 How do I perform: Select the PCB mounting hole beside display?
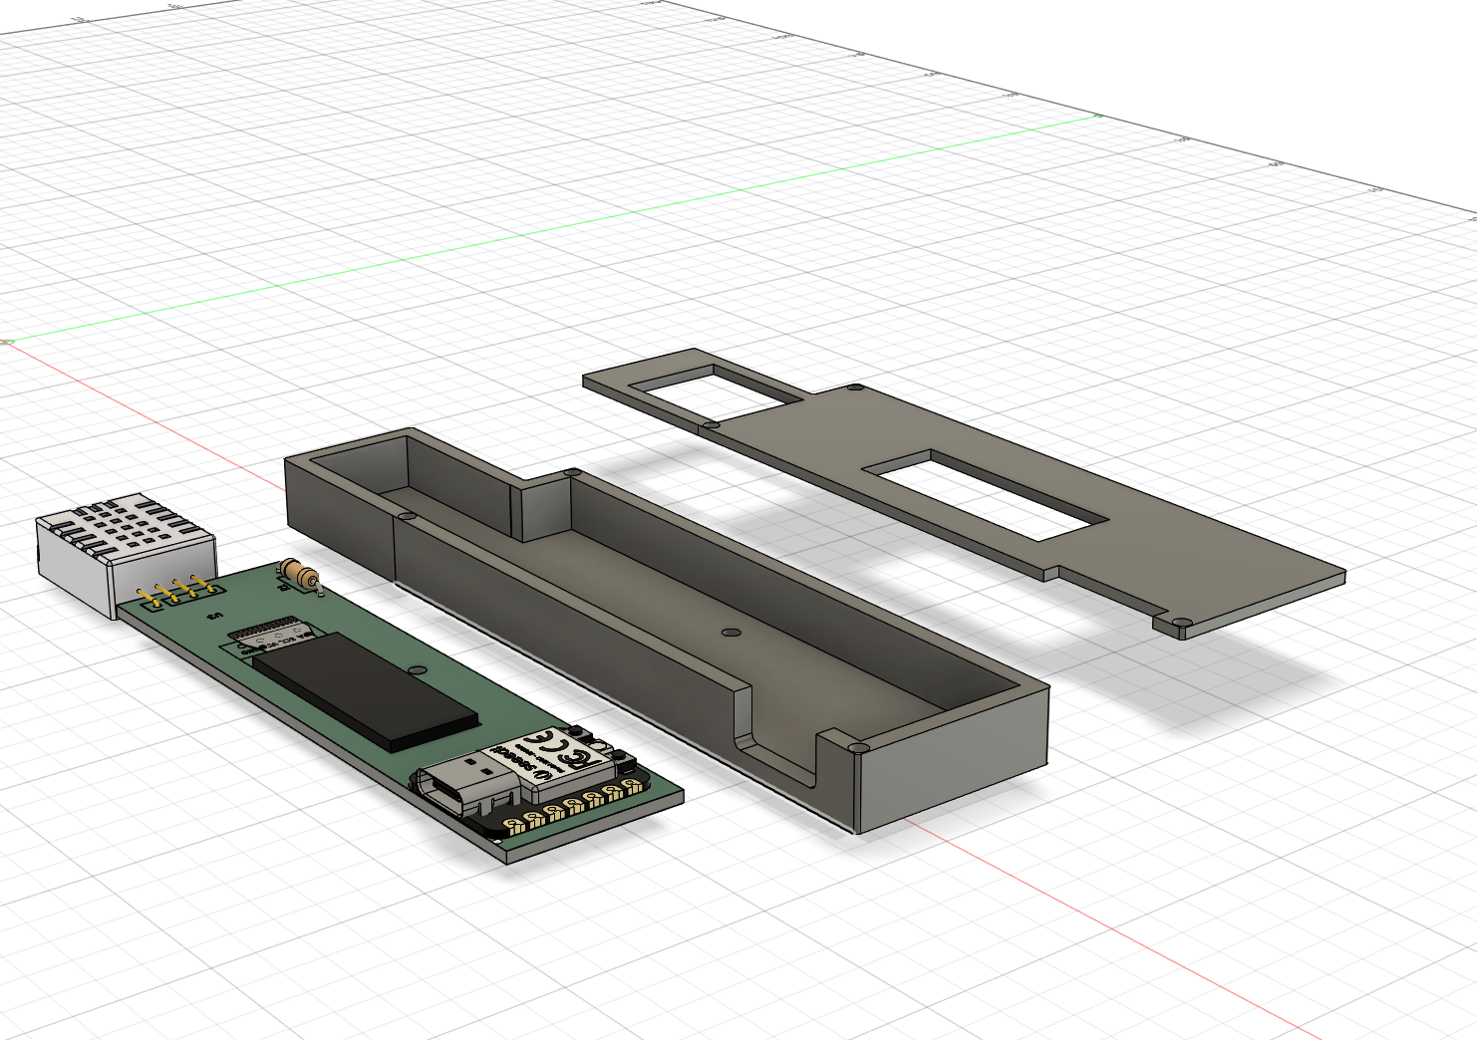point(419,669)
